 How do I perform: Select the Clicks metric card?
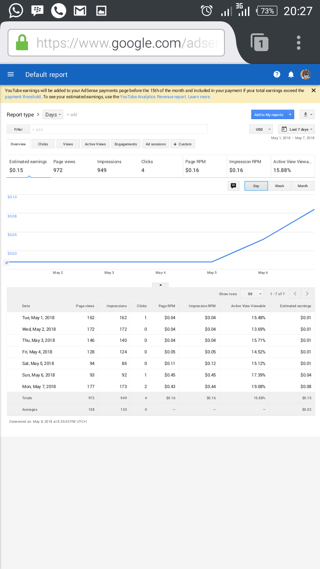click(x=160, y=166)
